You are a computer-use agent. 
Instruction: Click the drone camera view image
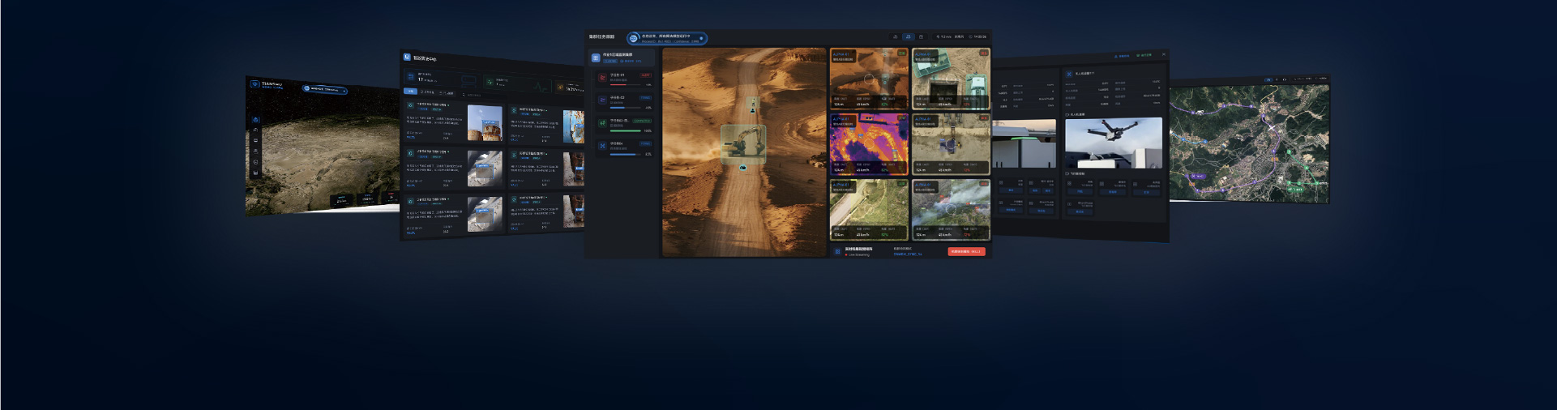pos(1113,143)
